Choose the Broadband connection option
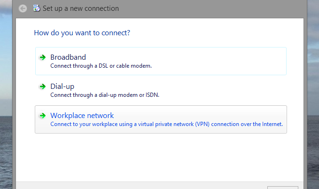The height and width of the screenshot is (189, 319). (68, 57)
